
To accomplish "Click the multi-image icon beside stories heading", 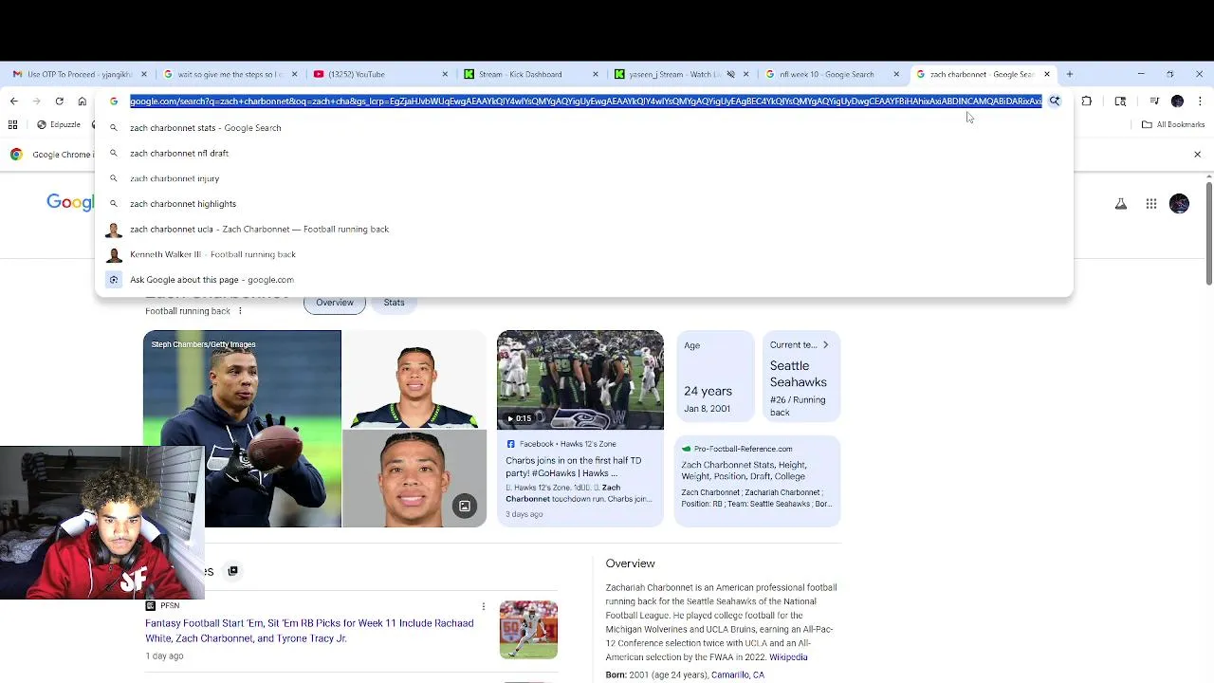I will pyautogui.click(x=232, y=571).
